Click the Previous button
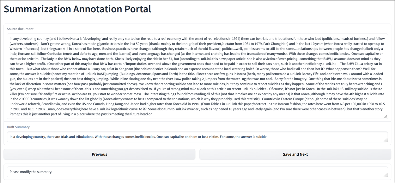395x183 pixels. 99,154
